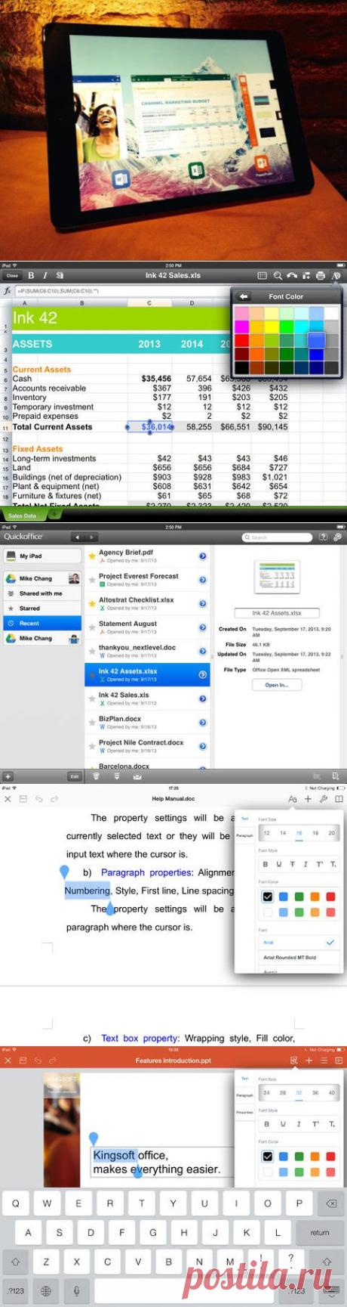Viewport: 347px width, 1307px height.
Task: Click the undo arrow in Ink 42 Sales.xls toolbar
Action: (x=292, y=276)
